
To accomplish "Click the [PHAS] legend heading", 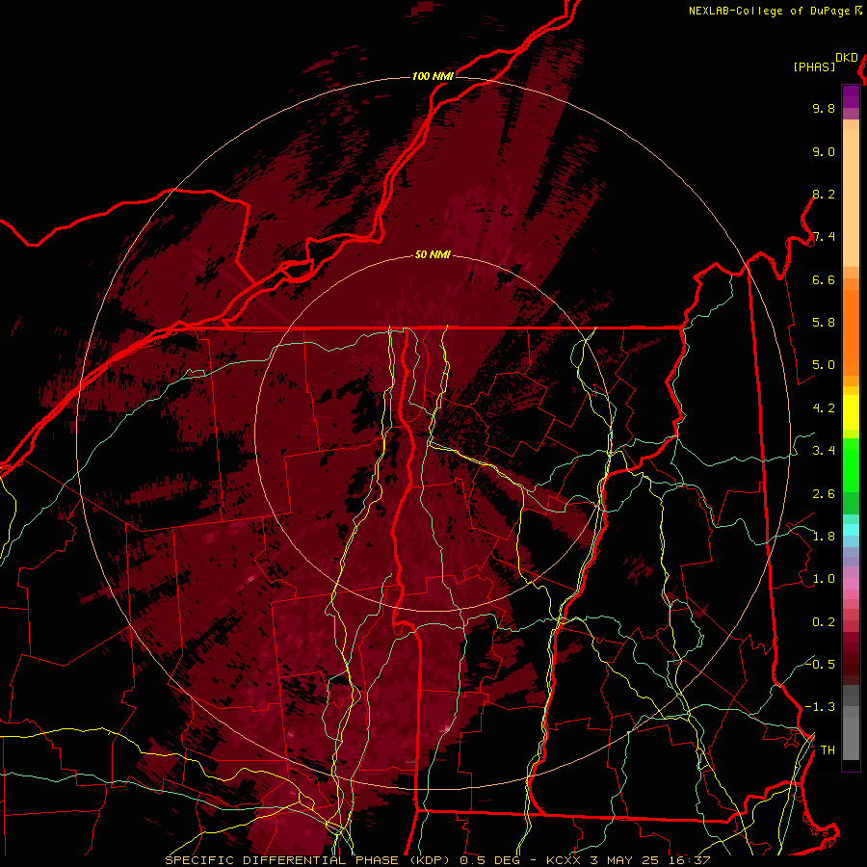I will (814, 66).
